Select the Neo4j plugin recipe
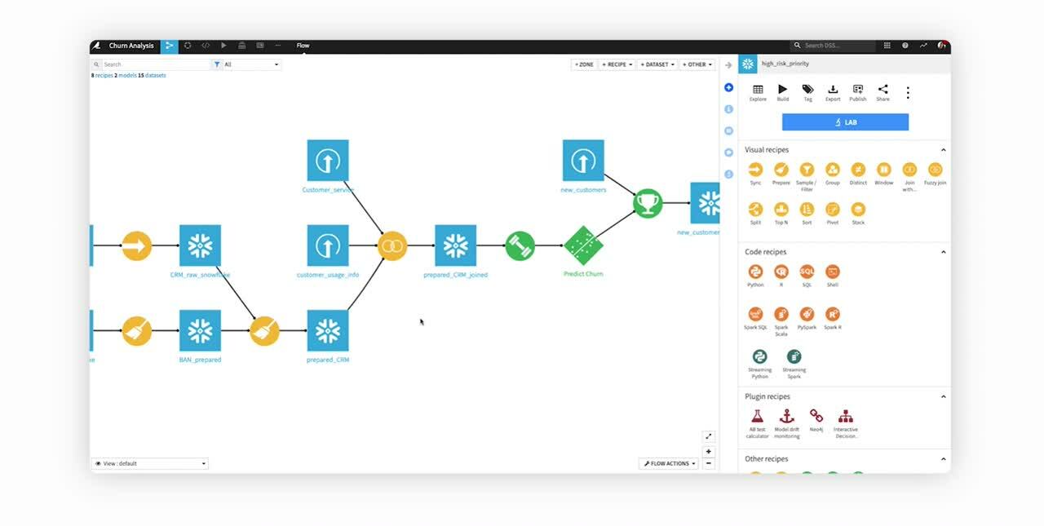Viewport: 1044px width, 526px height. click(816, 416)
